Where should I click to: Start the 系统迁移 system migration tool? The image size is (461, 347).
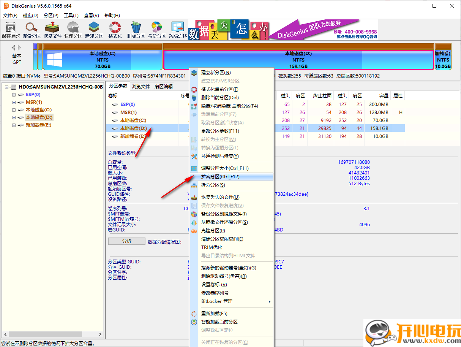[x=177, y=29]
